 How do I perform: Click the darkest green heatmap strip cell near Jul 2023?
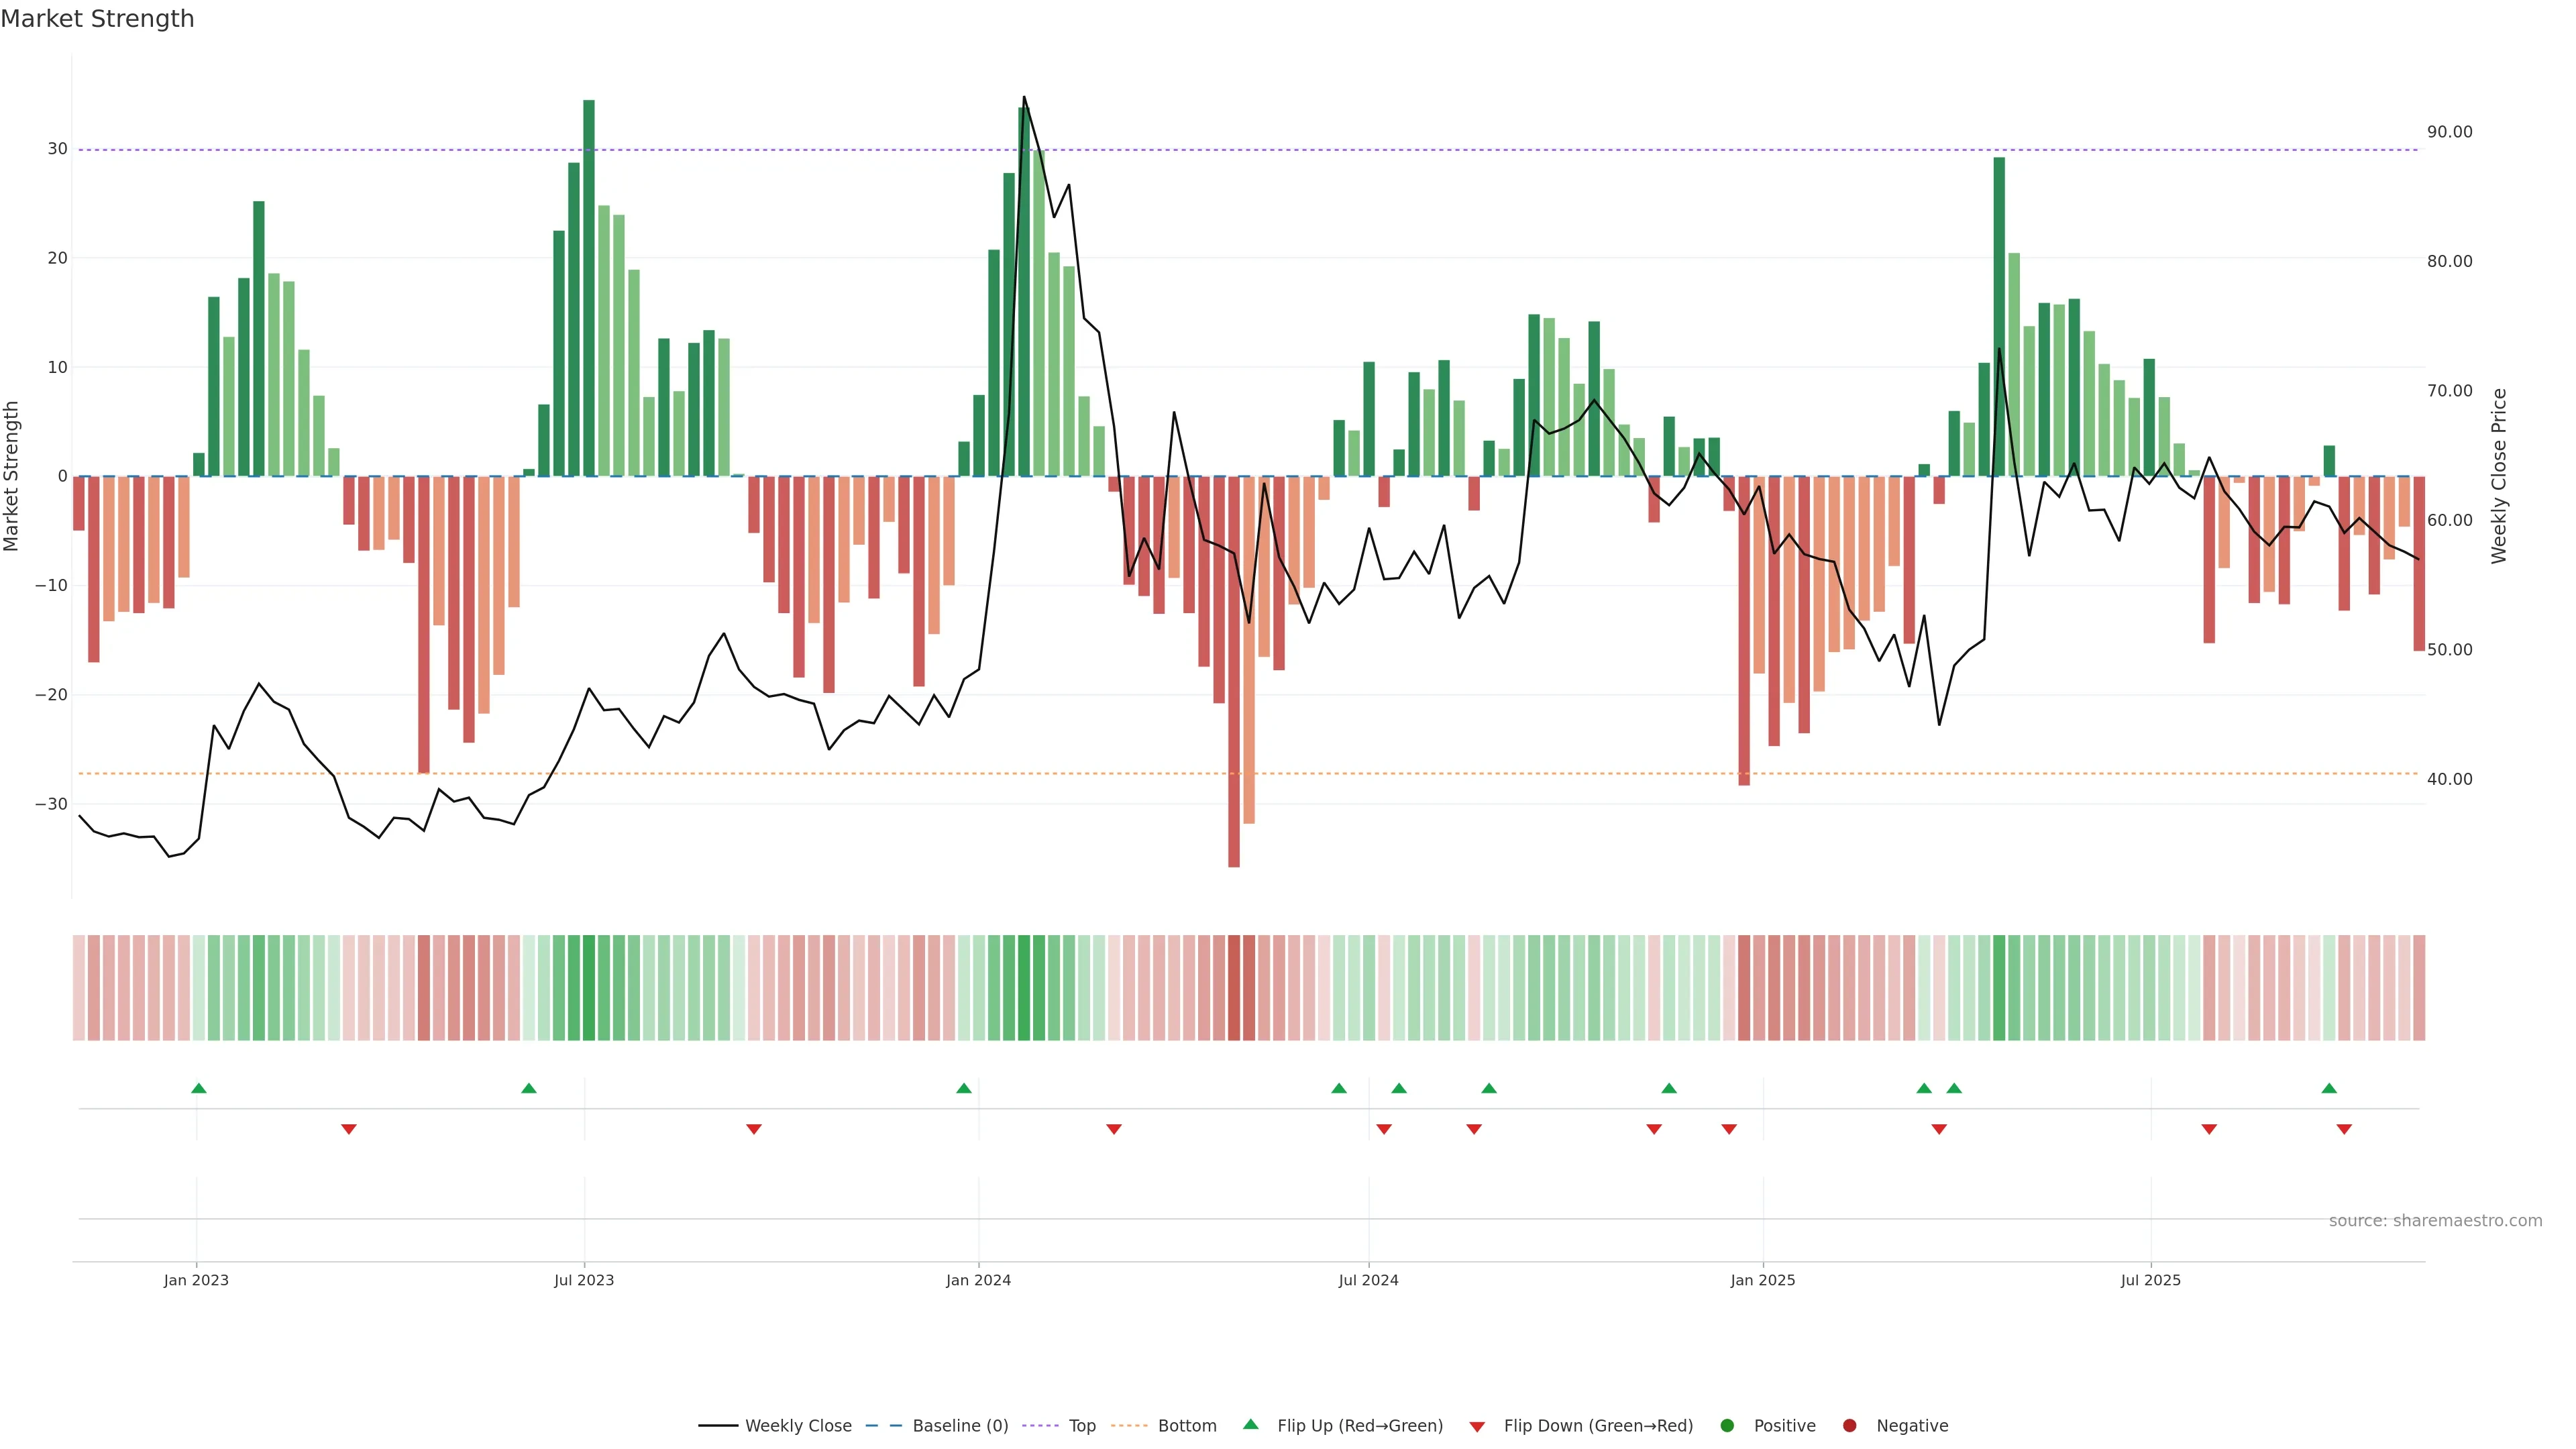click(x=589, y=988)
